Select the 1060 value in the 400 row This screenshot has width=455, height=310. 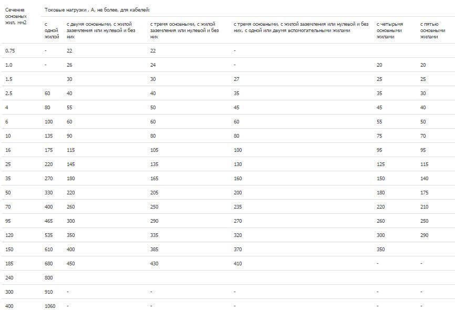pos(50,306)
